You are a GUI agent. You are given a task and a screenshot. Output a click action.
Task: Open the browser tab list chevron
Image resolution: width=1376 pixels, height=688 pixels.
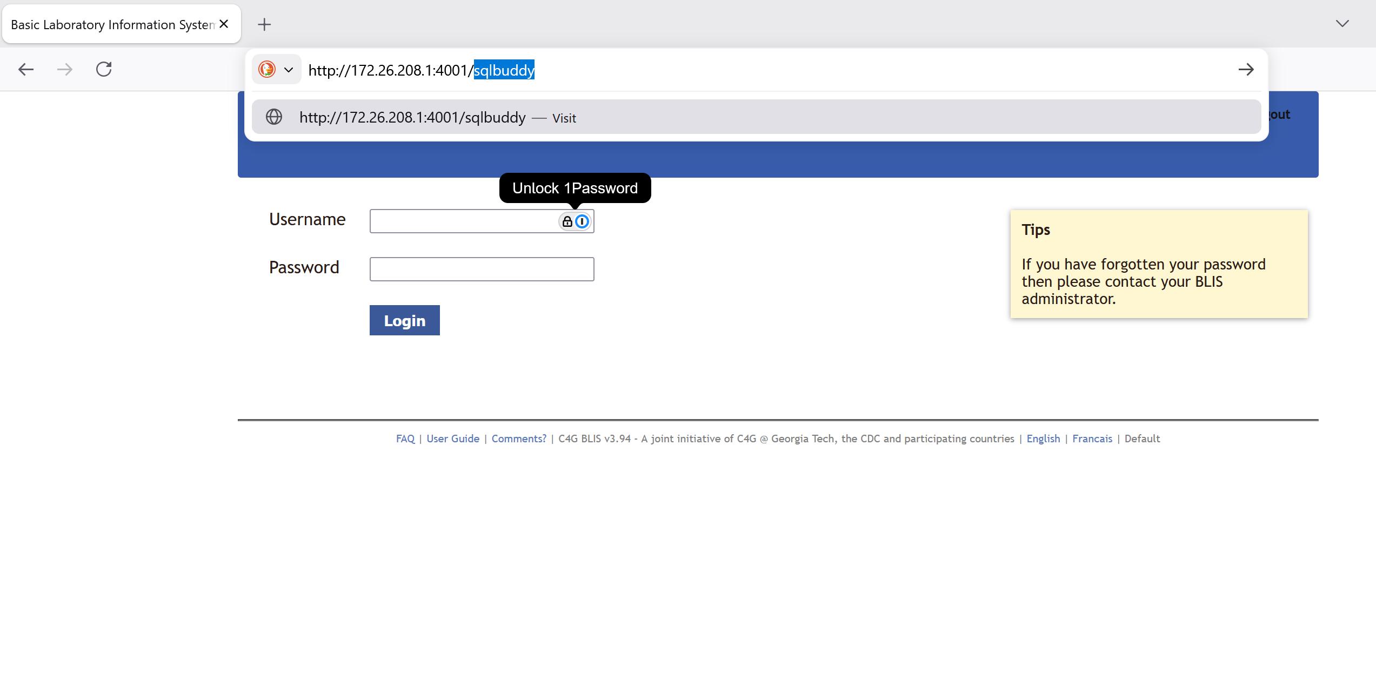[x=1342, y=24]
